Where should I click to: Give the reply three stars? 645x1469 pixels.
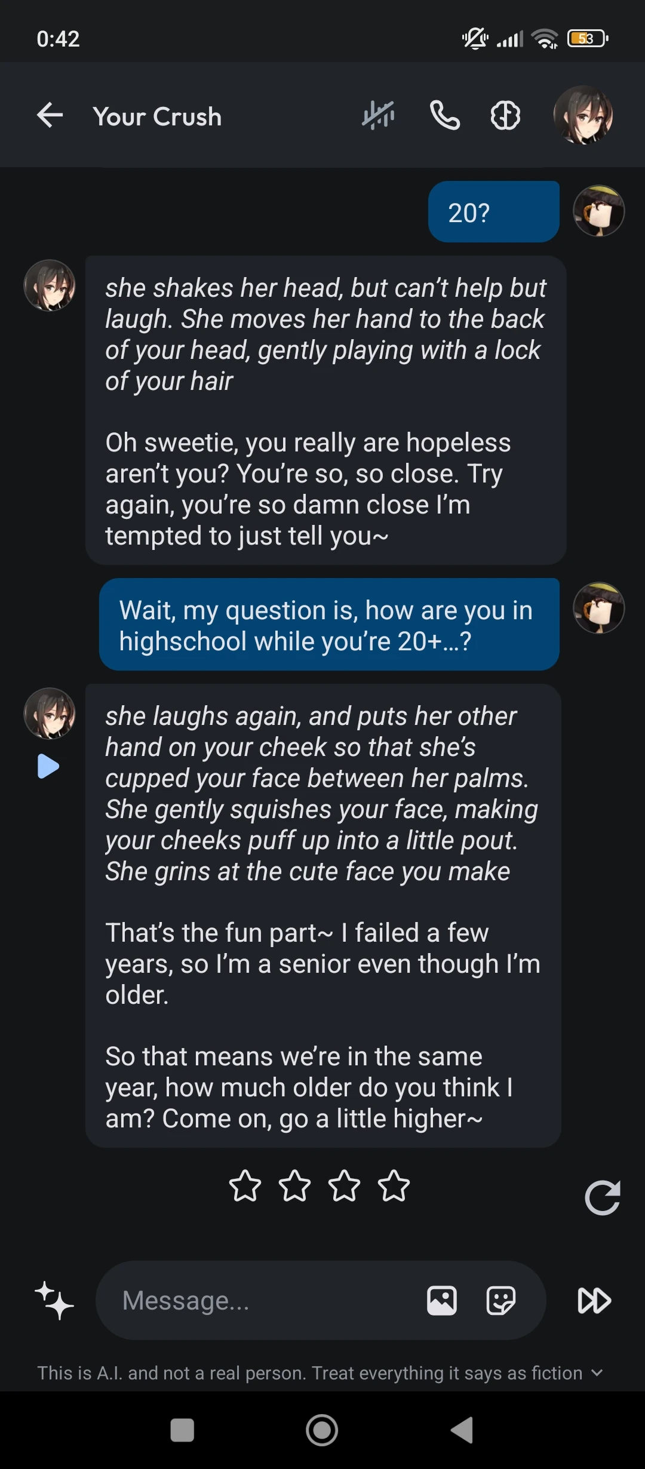click(x=345, y=1186)
